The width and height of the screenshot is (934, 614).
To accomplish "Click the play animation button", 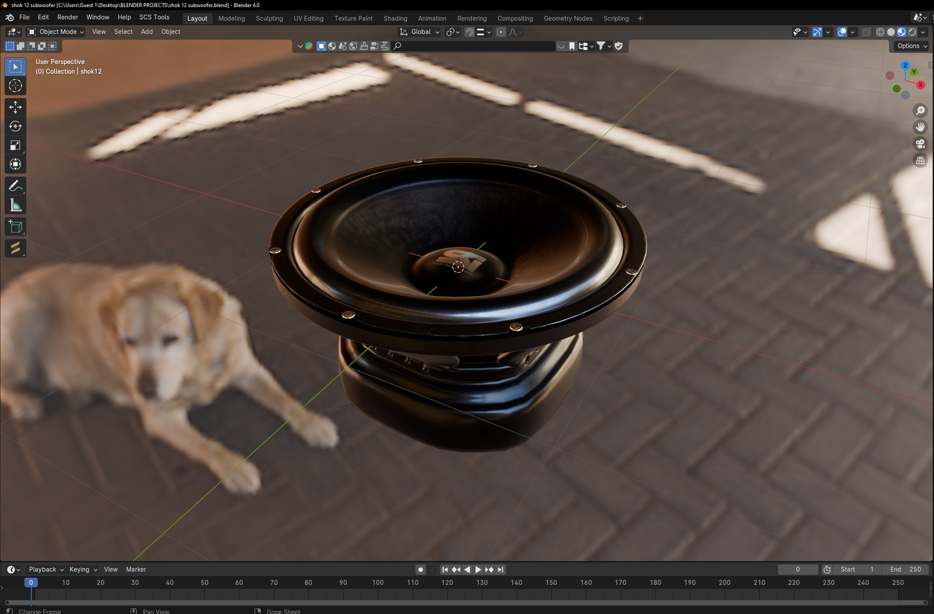I will pos(478,569).
